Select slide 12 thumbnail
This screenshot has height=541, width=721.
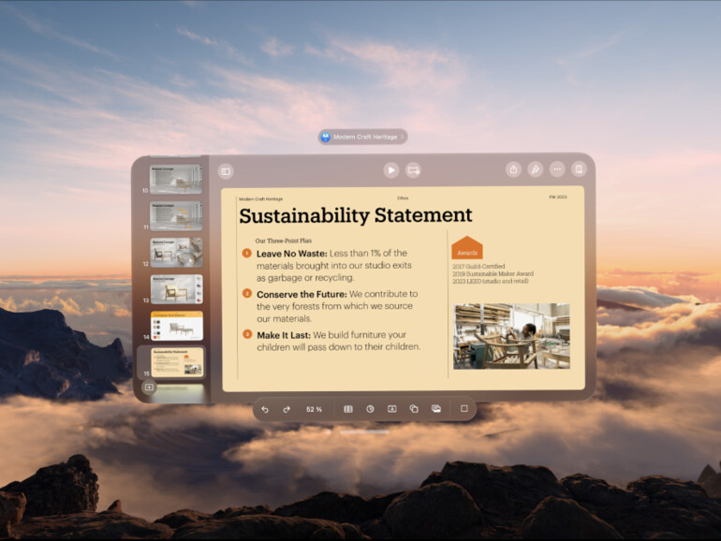point(177,253)
